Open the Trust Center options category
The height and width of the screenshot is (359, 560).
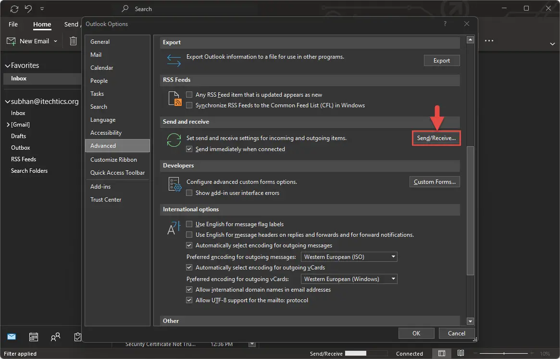click(x=117, y=200)
